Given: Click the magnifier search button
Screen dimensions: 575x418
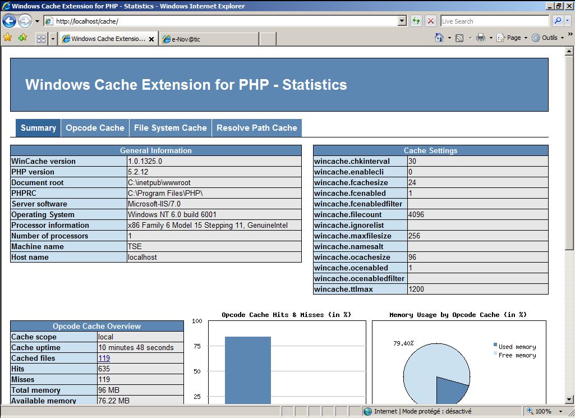Looking at the screenshot, I should pyautogui.click(x=558, y=21).
